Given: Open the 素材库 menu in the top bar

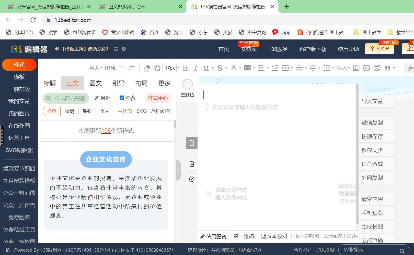Looking at the screenshot, I should 248,49.
